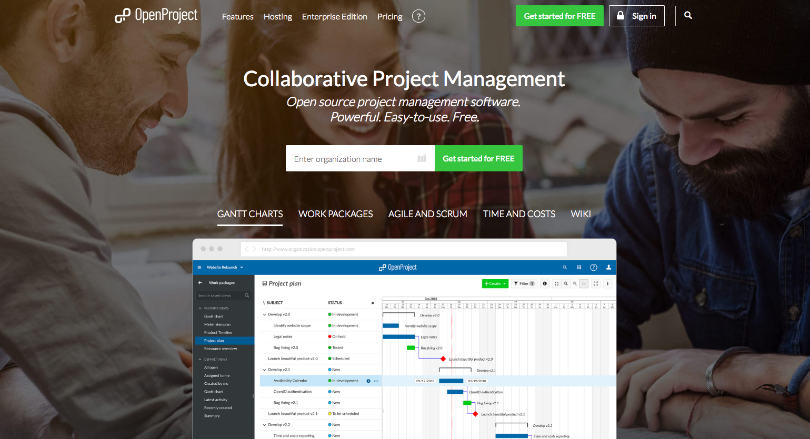Switch to the TIME AND COSTS tab
This screenshot has width=810, height=439.
pyautogui.click(x=519, y=214)
